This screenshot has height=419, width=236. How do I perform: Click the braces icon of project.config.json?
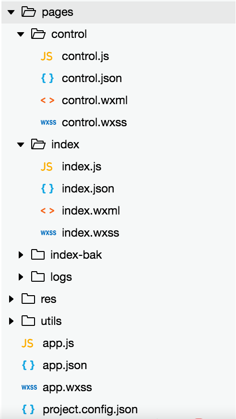coord(28,409)
